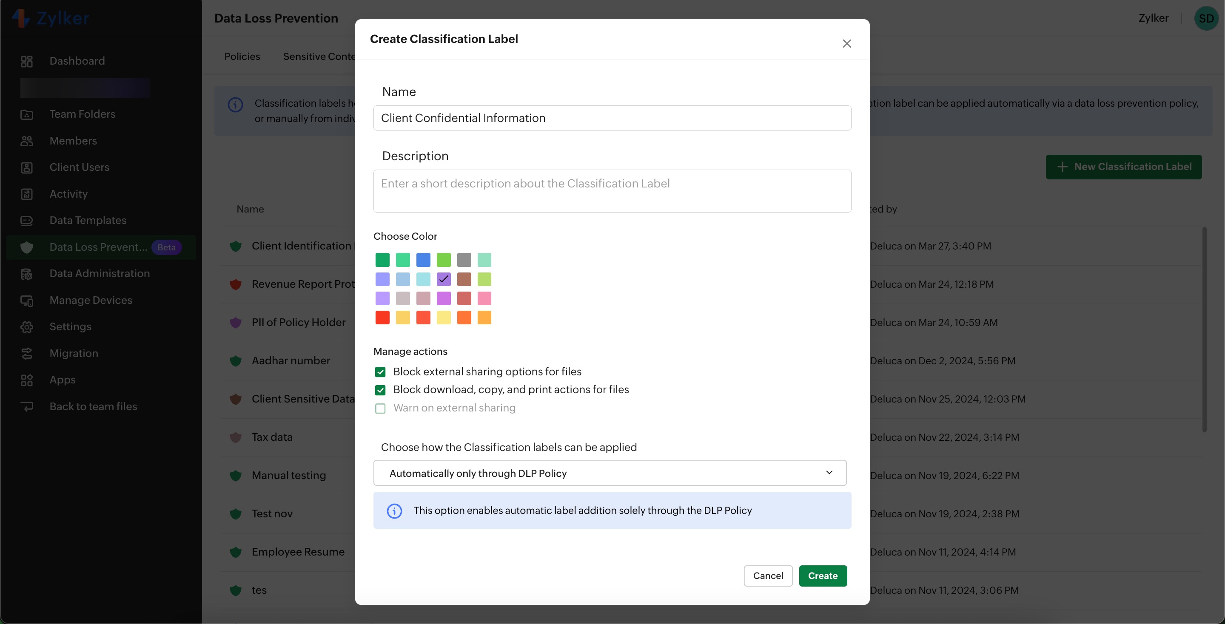The height and width of the screenshot is (624, 1225).
Task: Click the Data Administration sidebar icon
Action: [x=27, y=274]
